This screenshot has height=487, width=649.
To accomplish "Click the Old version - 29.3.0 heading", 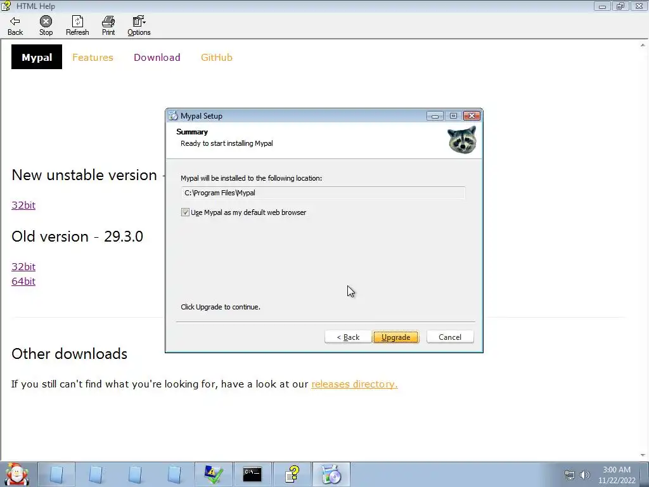I will (77, 237).
